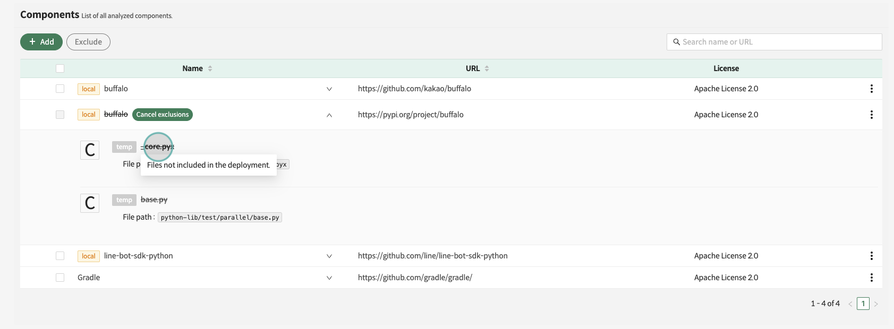
Task: Open the more options menu for the github buffalo row
Action: (871, 89)
